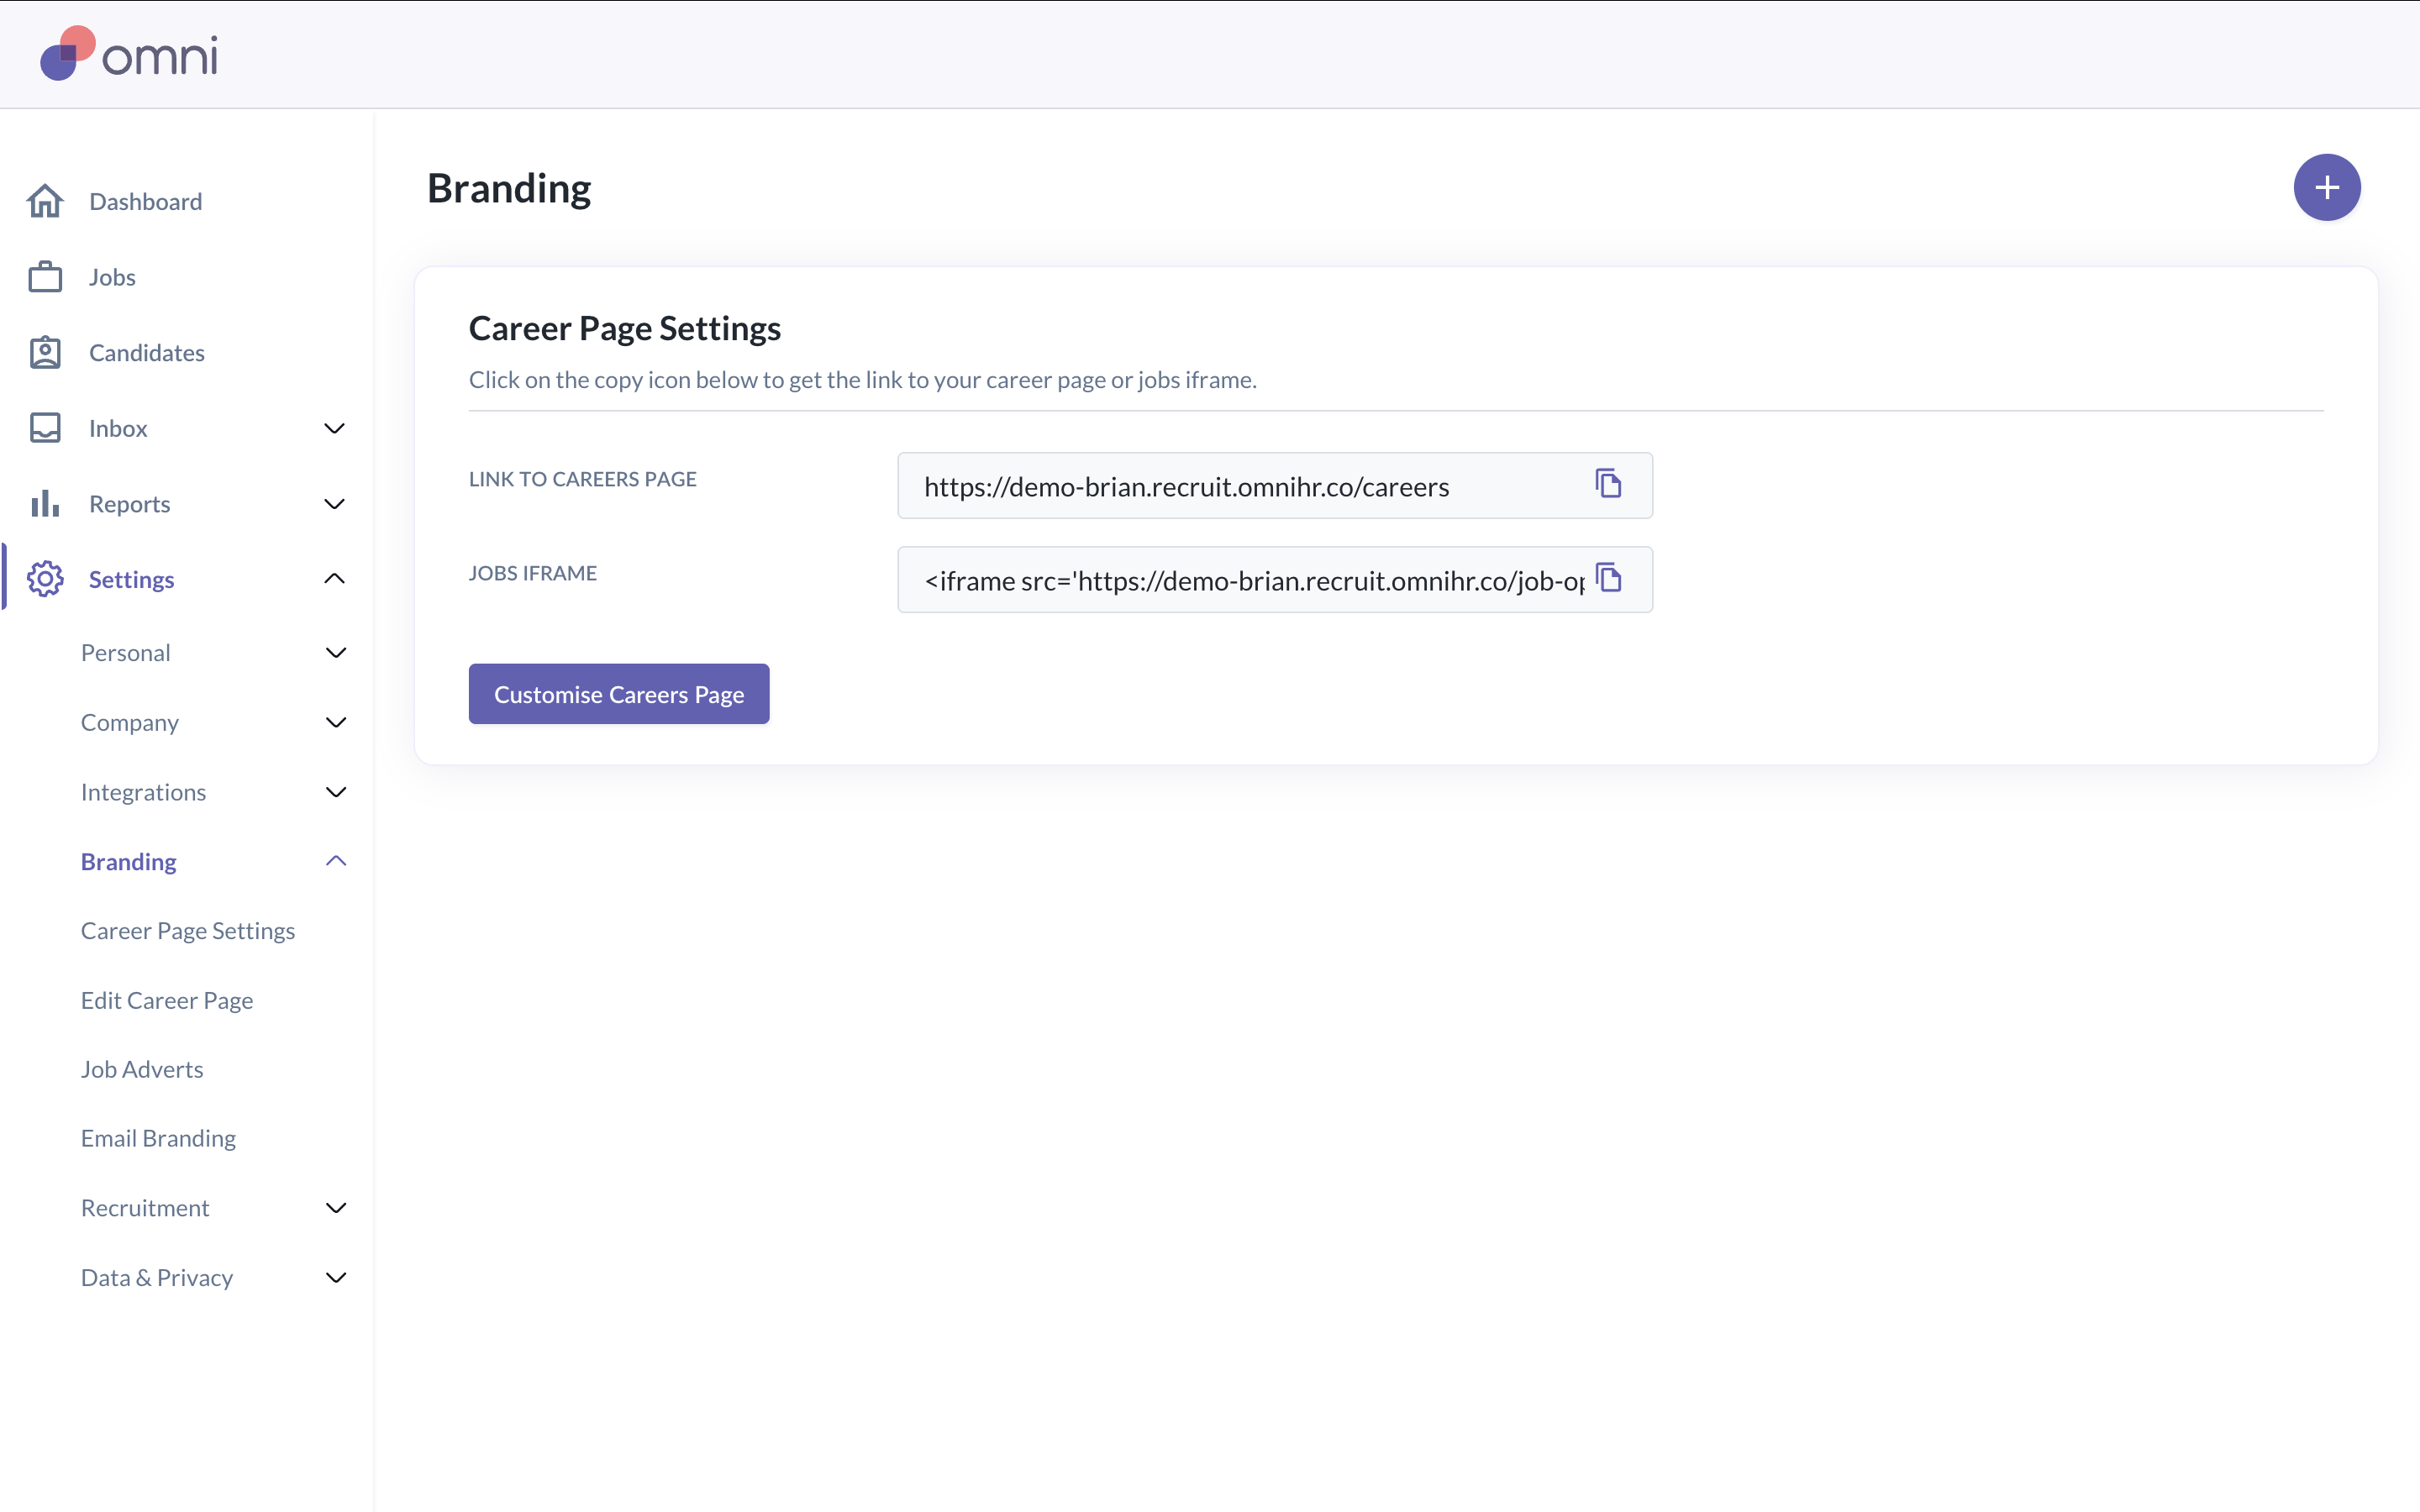2420x1512 pixels.
Task: Click the omni logo in header
Action: coord(128,54)
